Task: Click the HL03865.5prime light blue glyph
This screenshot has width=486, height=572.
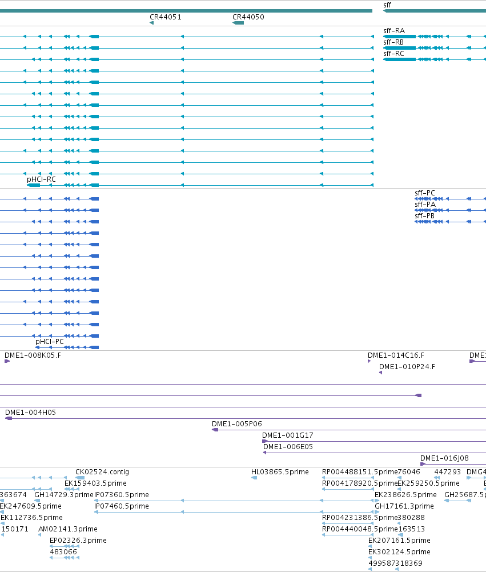Action: pos(254,478)
